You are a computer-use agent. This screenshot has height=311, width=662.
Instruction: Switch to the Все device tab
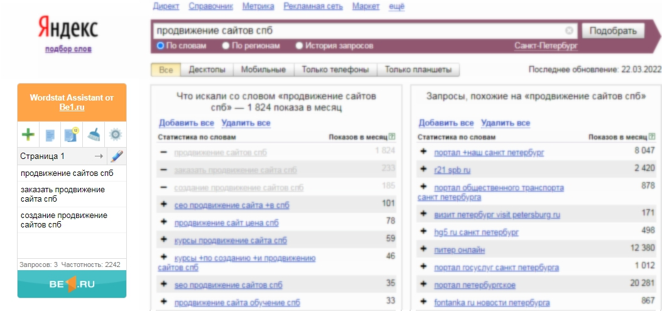click(x=166, y=70)
